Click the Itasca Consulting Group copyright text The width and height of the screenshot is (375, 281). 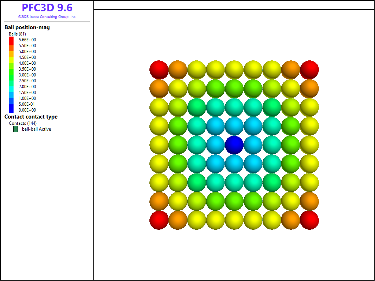click(47, 17)
